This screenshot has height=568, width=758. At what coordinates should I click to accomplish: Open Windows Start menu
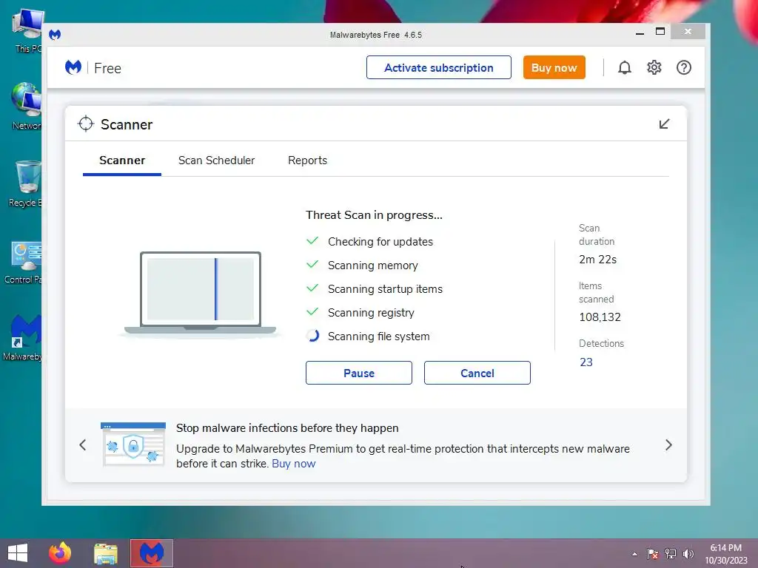pyautogui.click(x=18, y=553)
